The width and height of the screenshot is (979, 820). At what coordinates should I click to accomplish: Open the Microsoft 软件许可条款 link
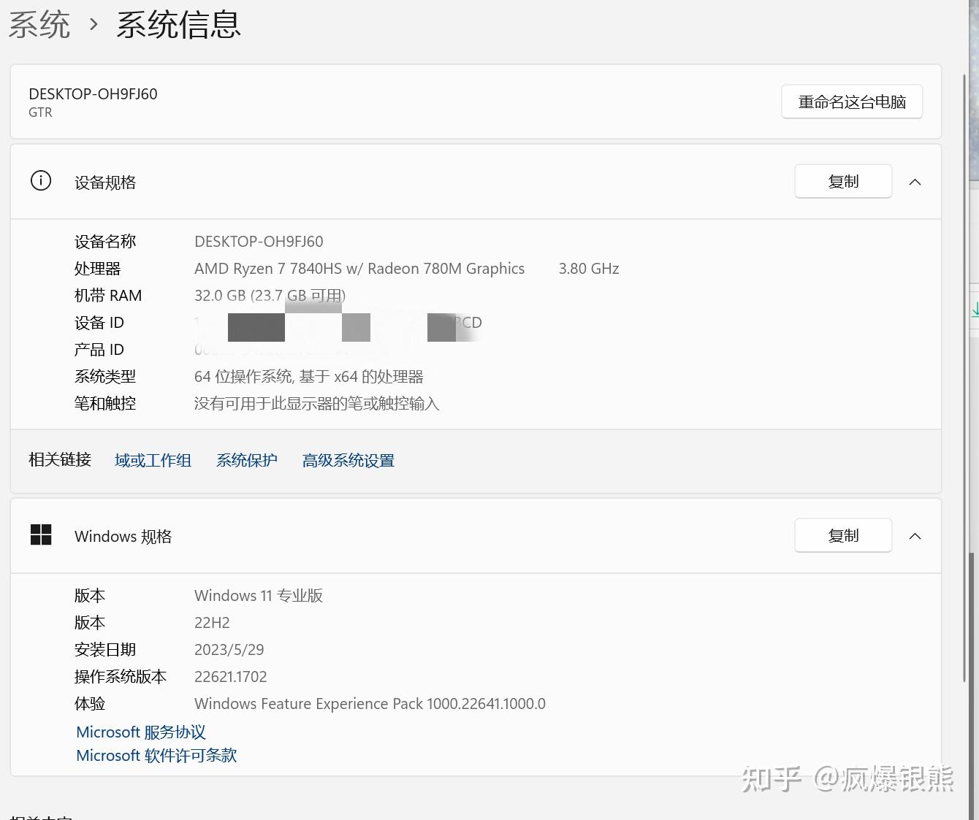(x=156, y=755)
